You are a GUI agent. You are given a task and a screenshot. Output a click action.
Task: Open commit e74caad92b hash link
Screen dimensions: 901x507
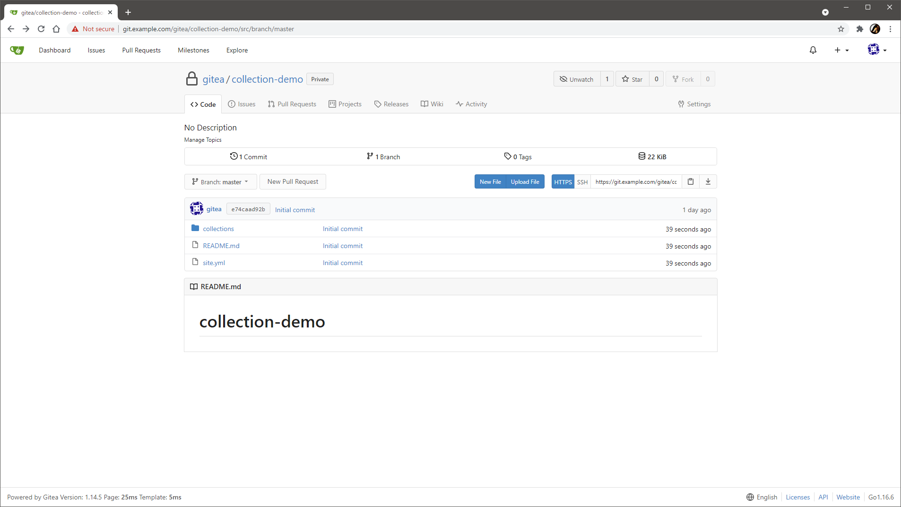(x=248, y=209)
